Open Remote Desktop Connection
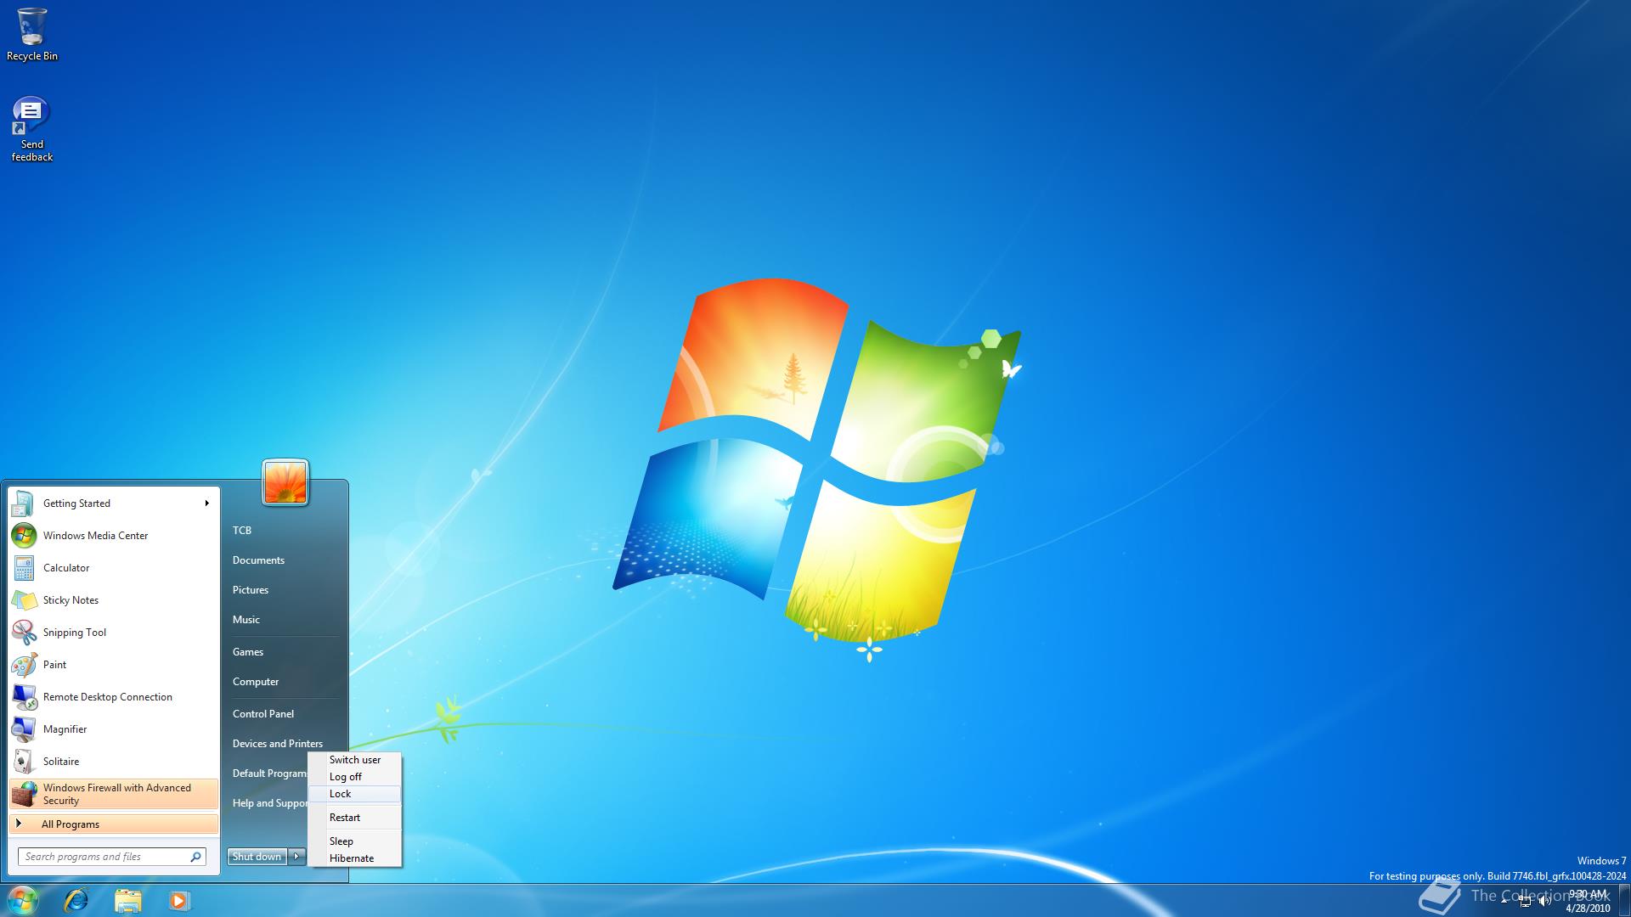Image resolution: width=1631 pixels, height=917 pixels. click(x=114, y=697)
